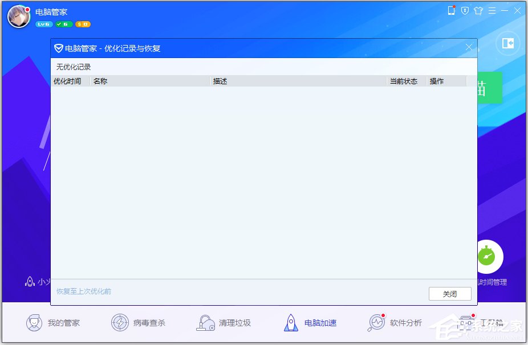Image resolution: width=528 pixels, height=345 pixels.
Task: Click the user profile avatar
Action: pos(18,16)
